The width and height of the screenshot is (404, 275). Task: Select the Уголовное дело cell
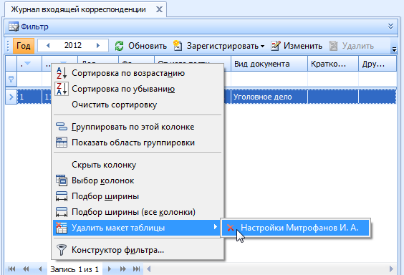[x=269, y=97]
